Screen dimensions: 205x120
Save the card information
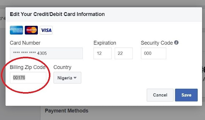click(x=186, y=95)
